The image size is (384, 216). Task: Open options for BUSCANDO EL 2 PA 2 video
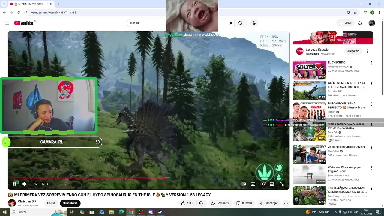[371, 104]
